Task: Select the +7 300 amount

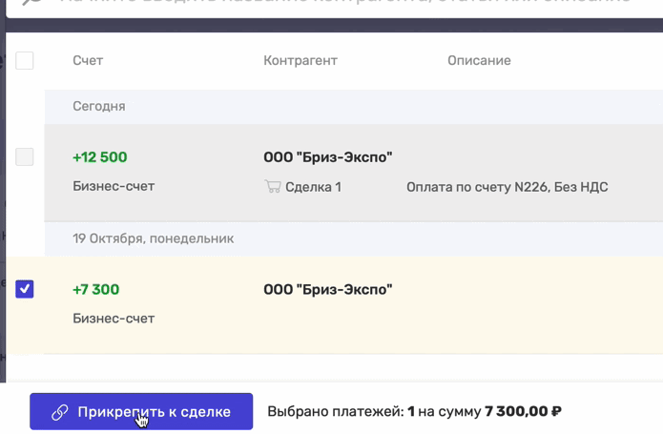Action: coord(96,289)
